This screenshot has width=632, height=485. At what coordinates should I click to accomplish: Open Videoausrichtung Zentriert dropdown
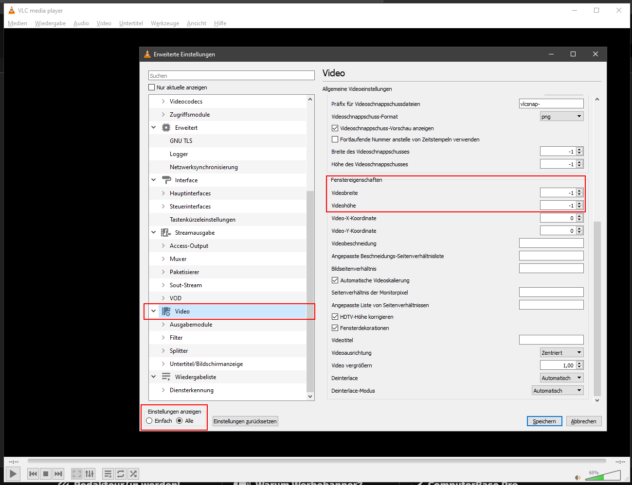[x=561, y=353]
